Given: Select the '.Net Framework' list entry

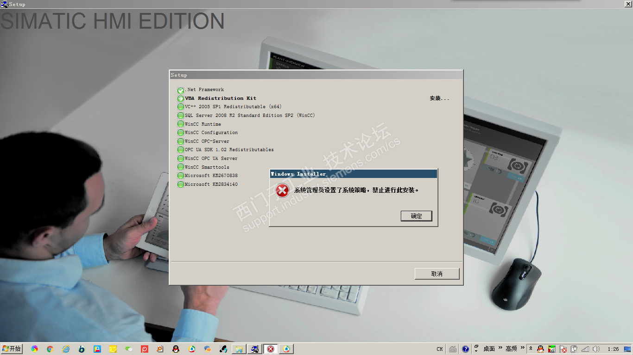Looking at the screenshot, I should pyautogui.click(x=204, y=90).
